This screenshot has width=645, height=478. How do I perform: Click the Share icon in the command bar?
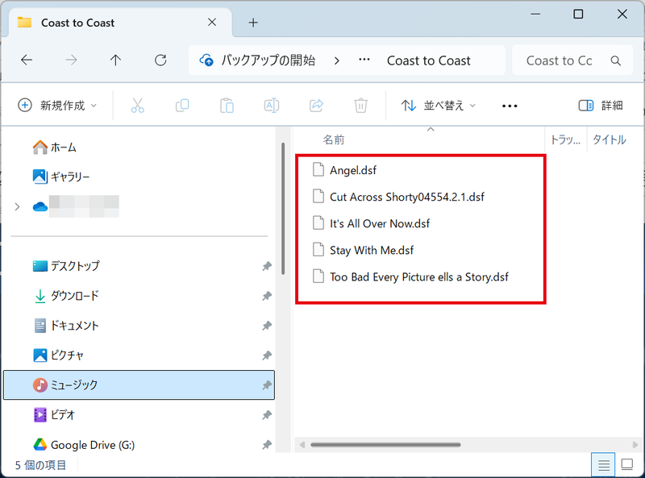[x=316, y=105]
